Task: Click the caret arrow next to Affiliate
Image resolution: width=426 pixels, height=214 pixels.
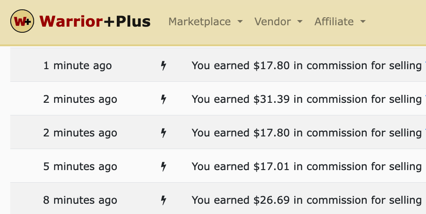Action: click(x=362, y=22)
